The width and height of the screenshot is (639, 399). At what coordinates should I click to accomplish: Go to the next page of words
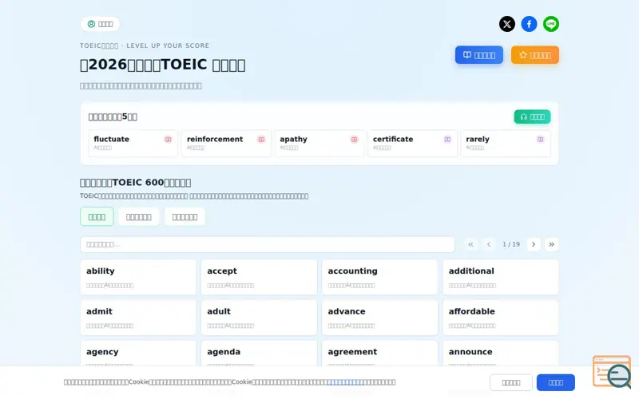(x=534, y=244)
